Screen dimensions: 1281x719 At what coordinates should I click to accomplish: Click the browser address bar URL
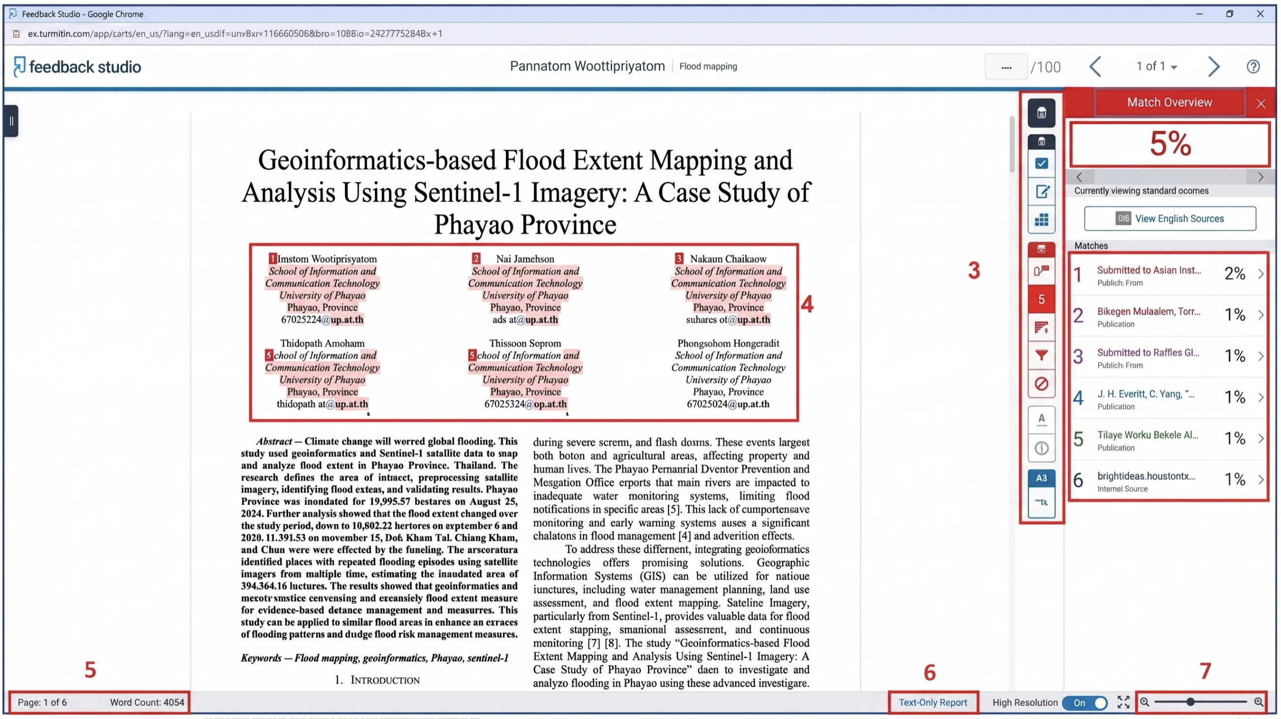(x=234, y=34)
